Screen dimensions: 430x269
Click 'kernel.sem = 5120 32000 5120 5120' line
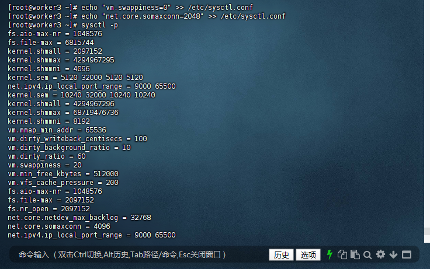click(x=75, y=78)
